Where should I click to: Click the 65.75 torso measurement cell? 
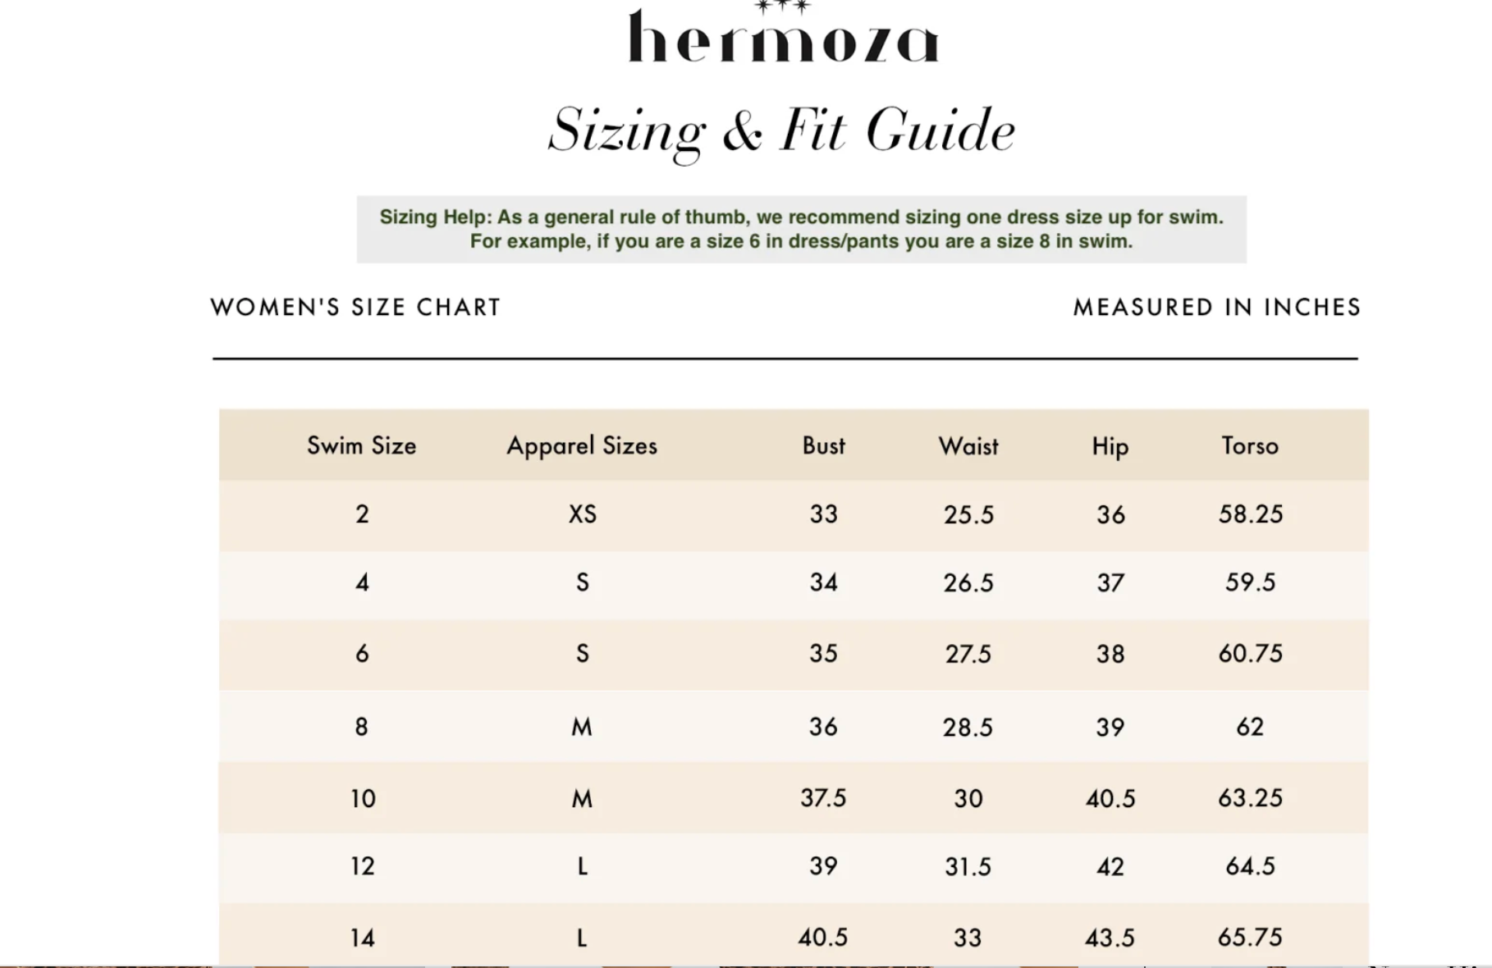(1250, 938)
